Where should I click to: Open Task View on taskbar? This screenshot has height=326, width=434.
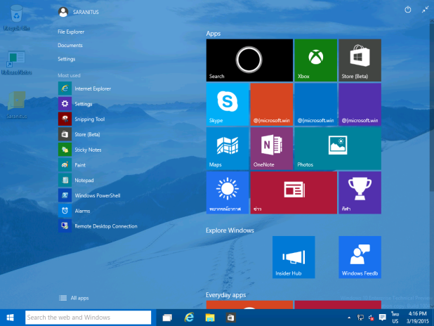(167, 318)
